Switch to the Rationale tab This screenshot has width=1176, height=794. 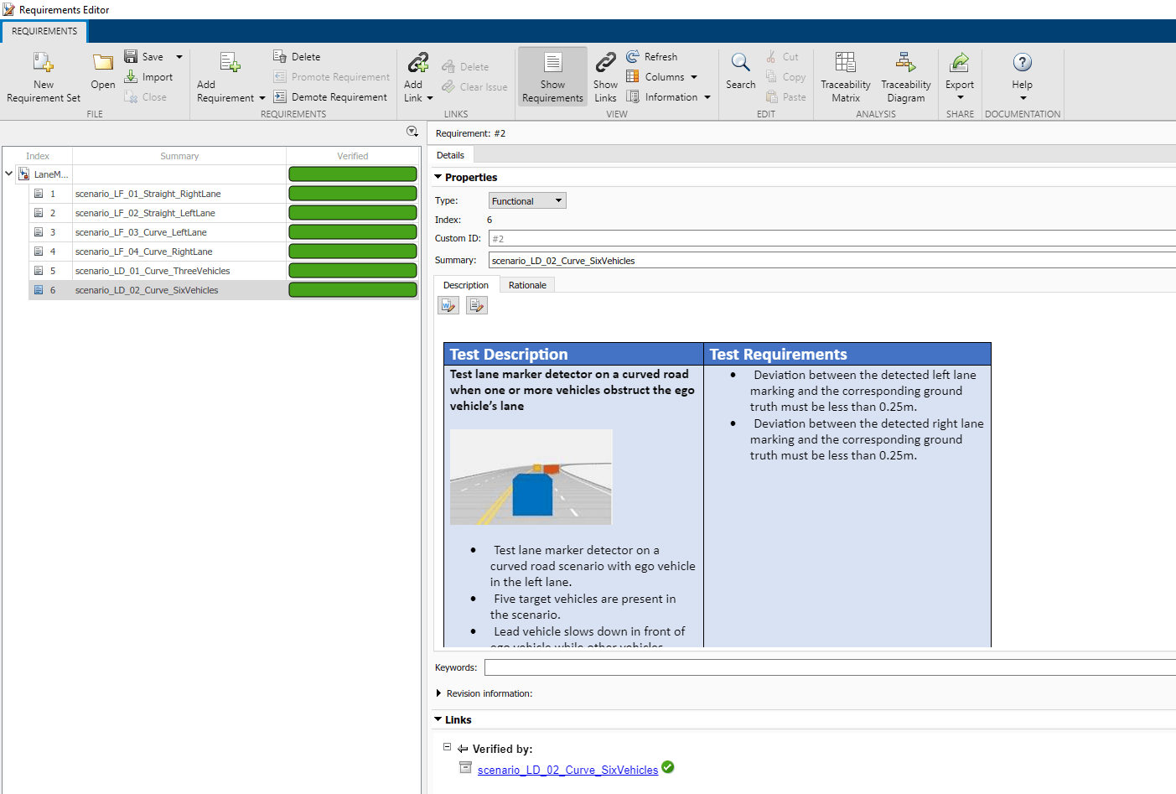point(527,285)
